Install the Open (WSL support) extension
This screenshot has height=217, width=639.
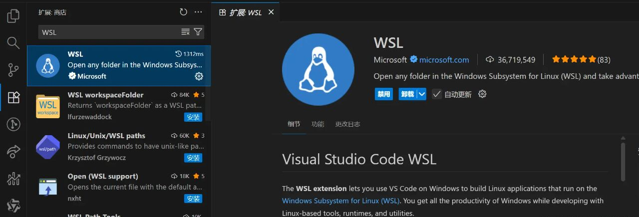click(193, 199)
